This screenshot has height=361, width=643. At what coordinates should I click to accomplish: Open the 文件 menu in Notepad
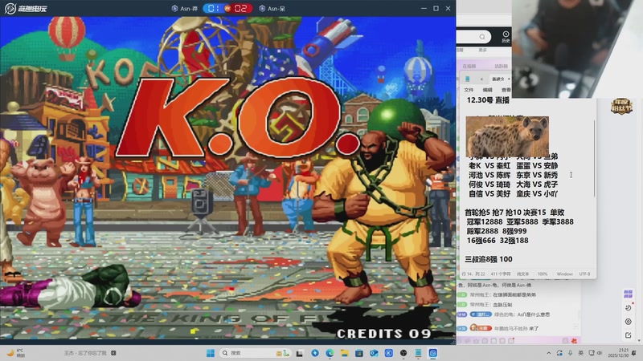[x=469, y=90]
